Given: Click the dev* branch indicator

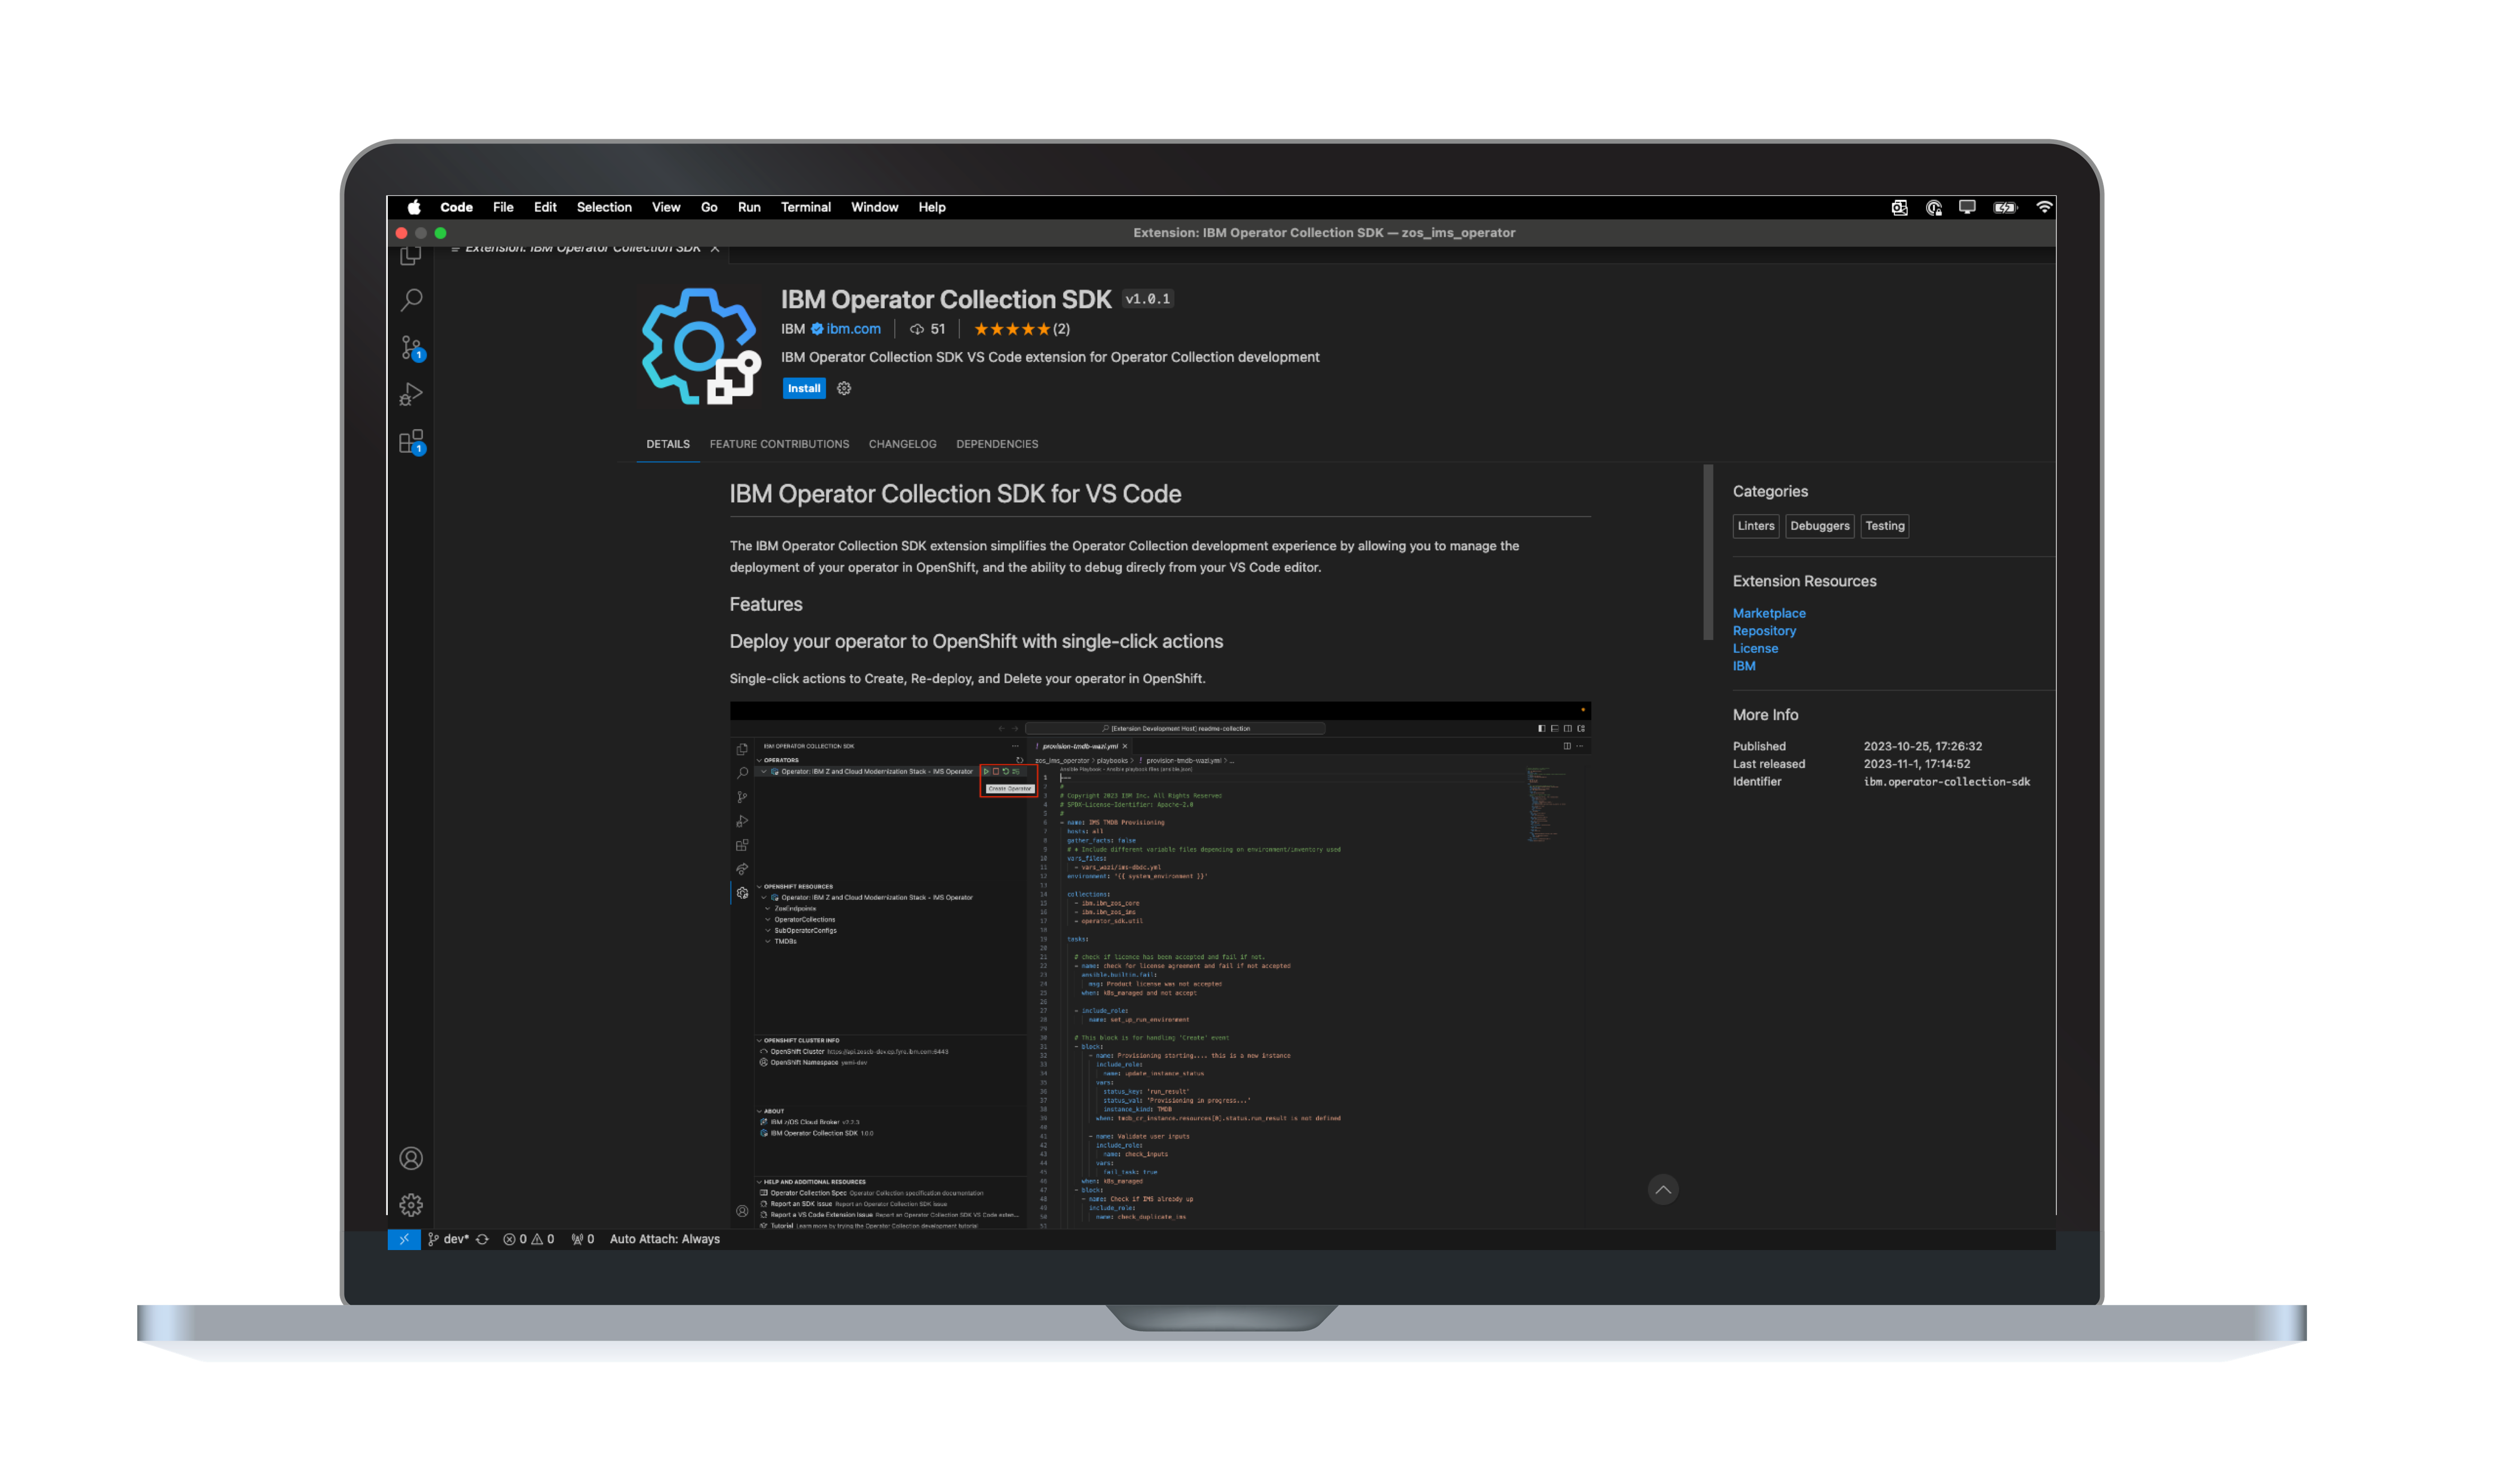Looking at the screenshot, I should pyautogui.click(x=448, y=1239).
